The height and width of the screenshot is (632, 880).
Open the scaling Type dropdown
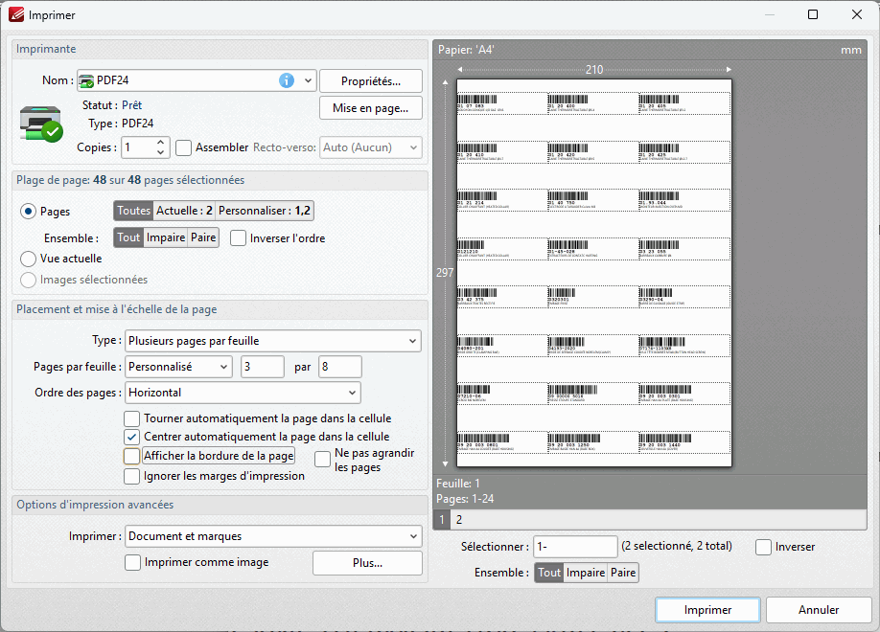(272, 340)
